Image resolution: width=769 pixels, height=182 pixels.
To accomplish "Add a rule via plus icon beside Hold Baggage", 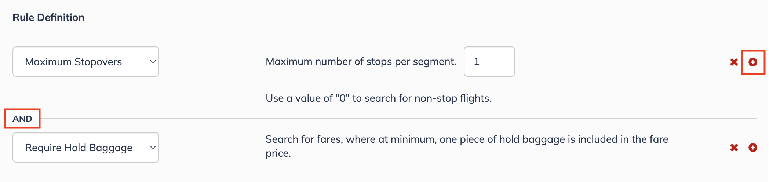I will pyautogui.click(x=753, y=148).
